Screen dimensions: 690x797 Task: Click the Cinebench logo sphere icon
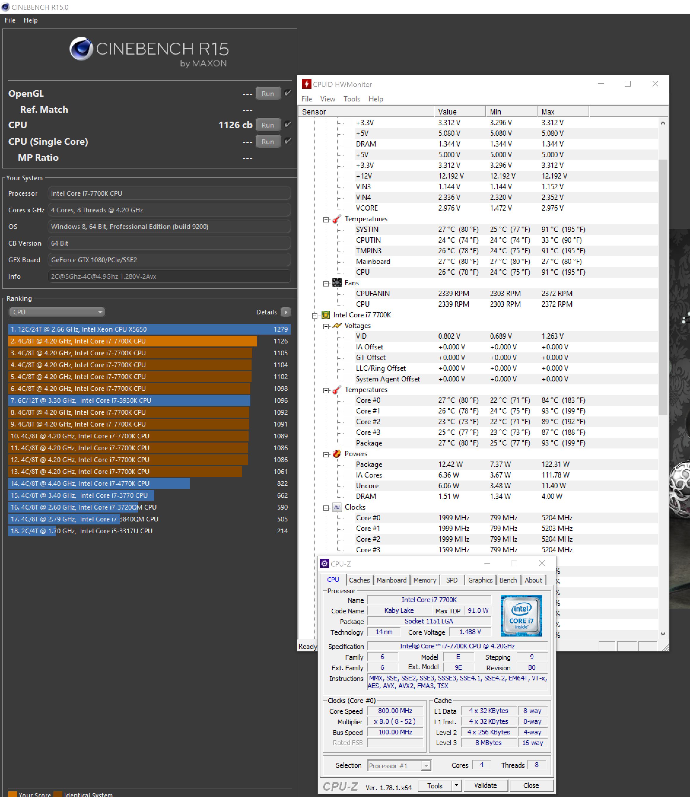point(81,49)
